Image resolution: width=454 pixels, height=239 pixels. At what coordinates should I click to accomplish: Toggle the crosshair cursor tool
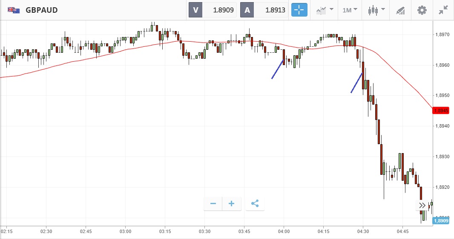(299, 10)
